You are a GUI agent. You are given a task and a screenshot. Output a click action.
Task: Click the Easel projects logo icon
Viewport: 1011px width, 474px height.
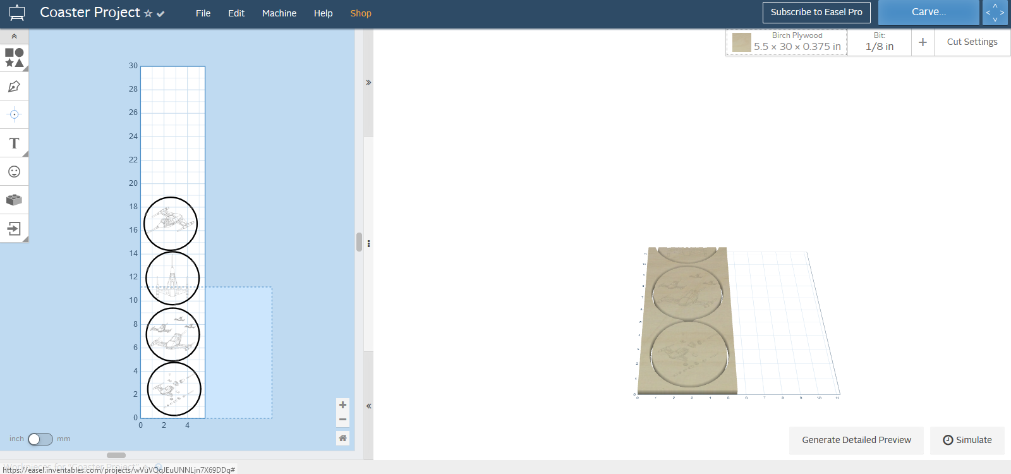pyautogui.click(x=17, y=13)
